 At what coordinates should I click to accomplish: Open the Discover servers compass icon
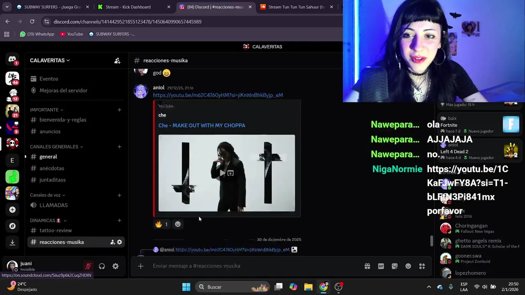(x=12, y=226)
